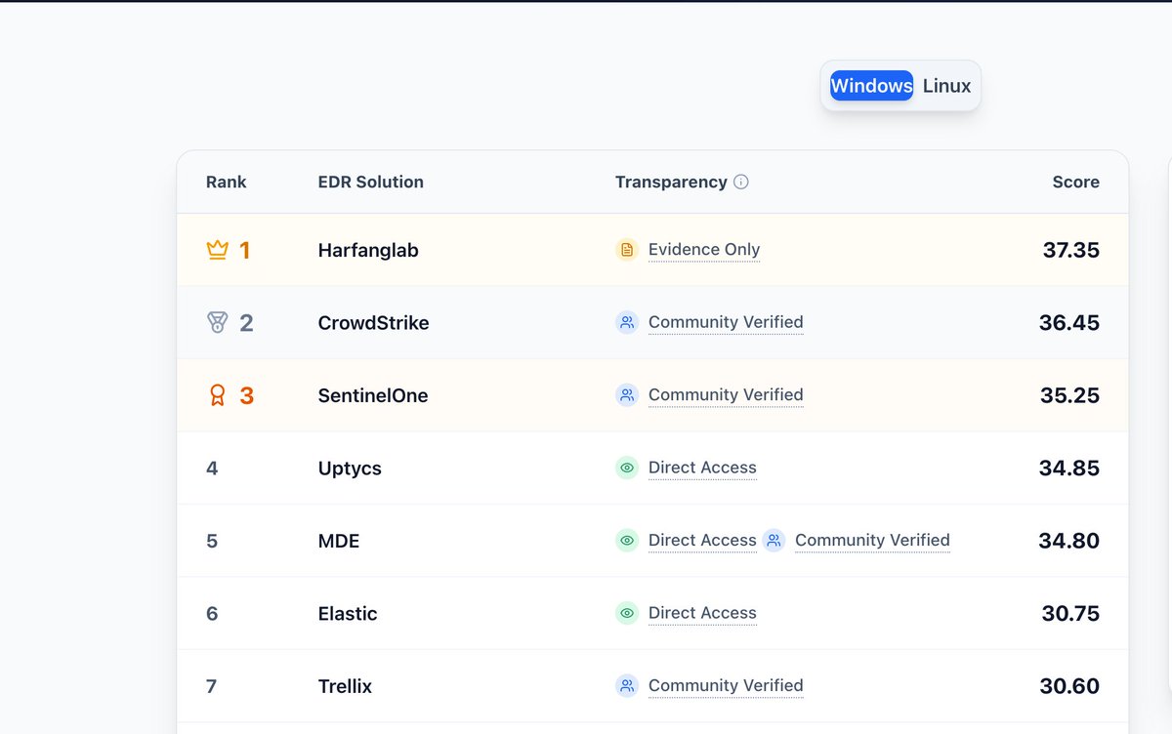Click the people icon in the SentinelOne row
The image size is (1172, 734).
click(627, 395)
